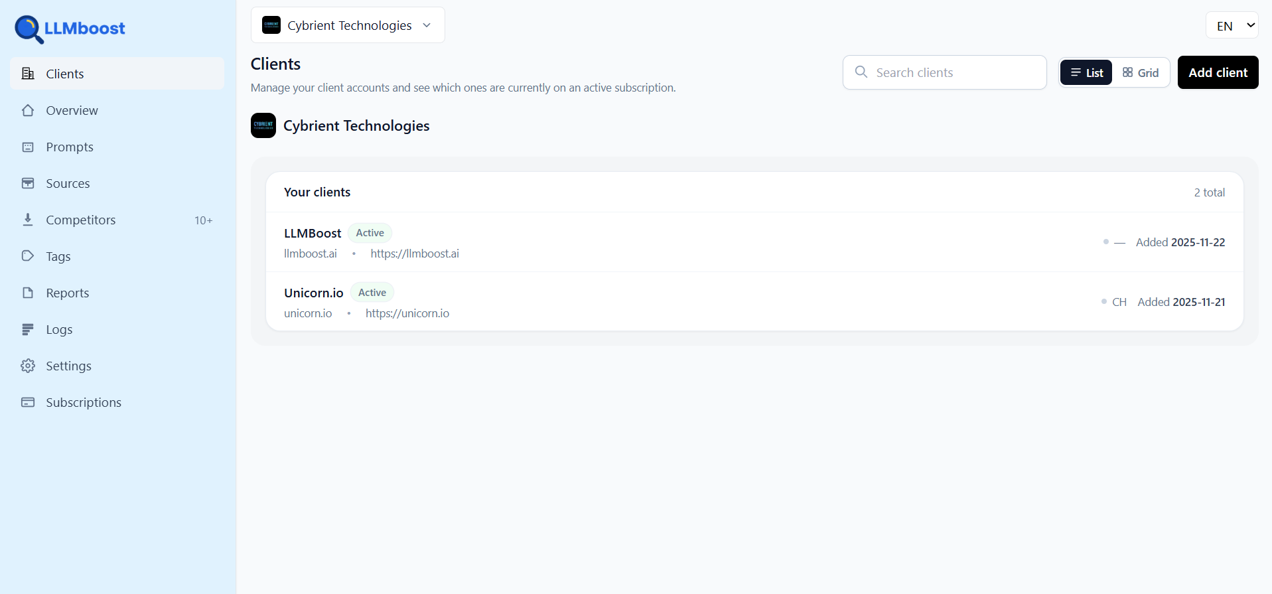Click the Settings gear icon

[x=28, y=366]
